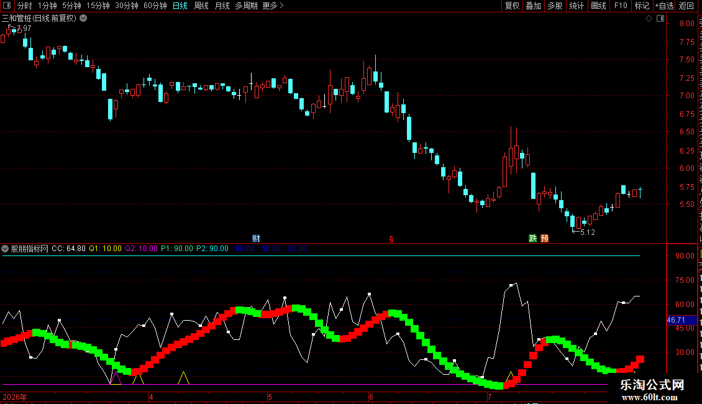Select the 30分钟 period tab
This screenshot has width=702, height=404.
pyautogui.click(x=127, y=6)
